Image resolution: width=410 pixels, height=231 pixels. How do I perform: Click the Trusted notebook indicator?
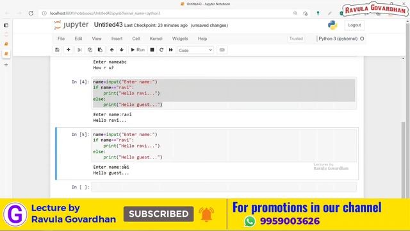pyautogui.click(x=296, y=38)
